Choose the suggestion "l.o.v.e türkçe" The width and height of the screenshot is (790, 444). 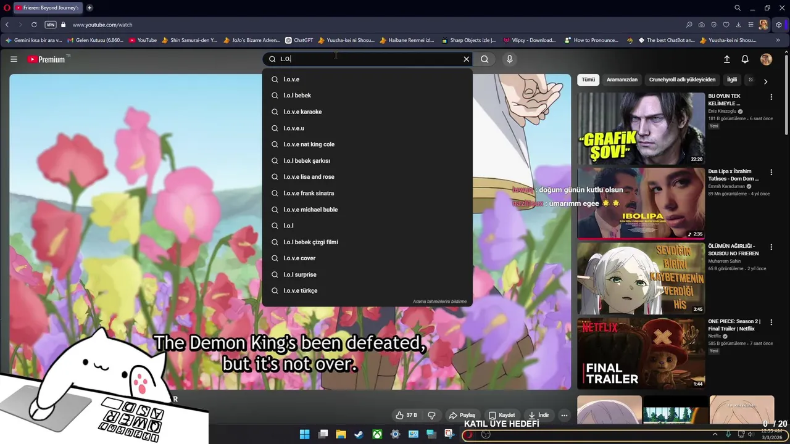click(x=367, y=290)
